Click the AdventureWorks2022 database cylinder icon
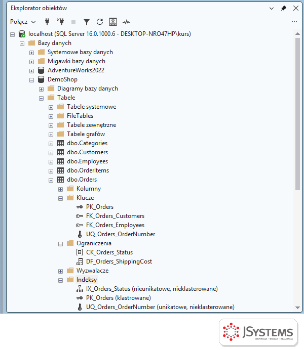 pyautogui.click(x=41, y=70)
